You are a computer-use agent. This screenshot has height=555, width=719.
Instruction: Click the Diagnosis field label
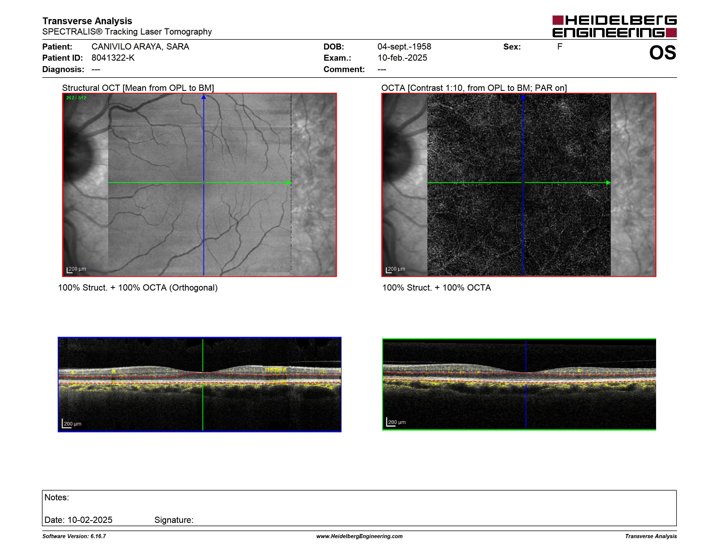[x=63, y=69]
